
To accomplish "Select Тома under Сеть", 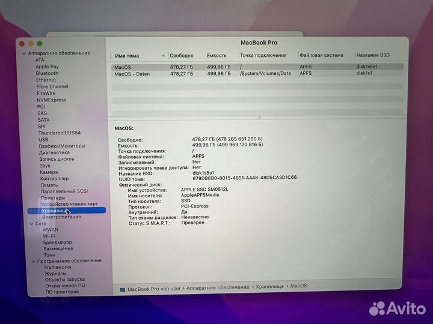I will tap(50, 255).
